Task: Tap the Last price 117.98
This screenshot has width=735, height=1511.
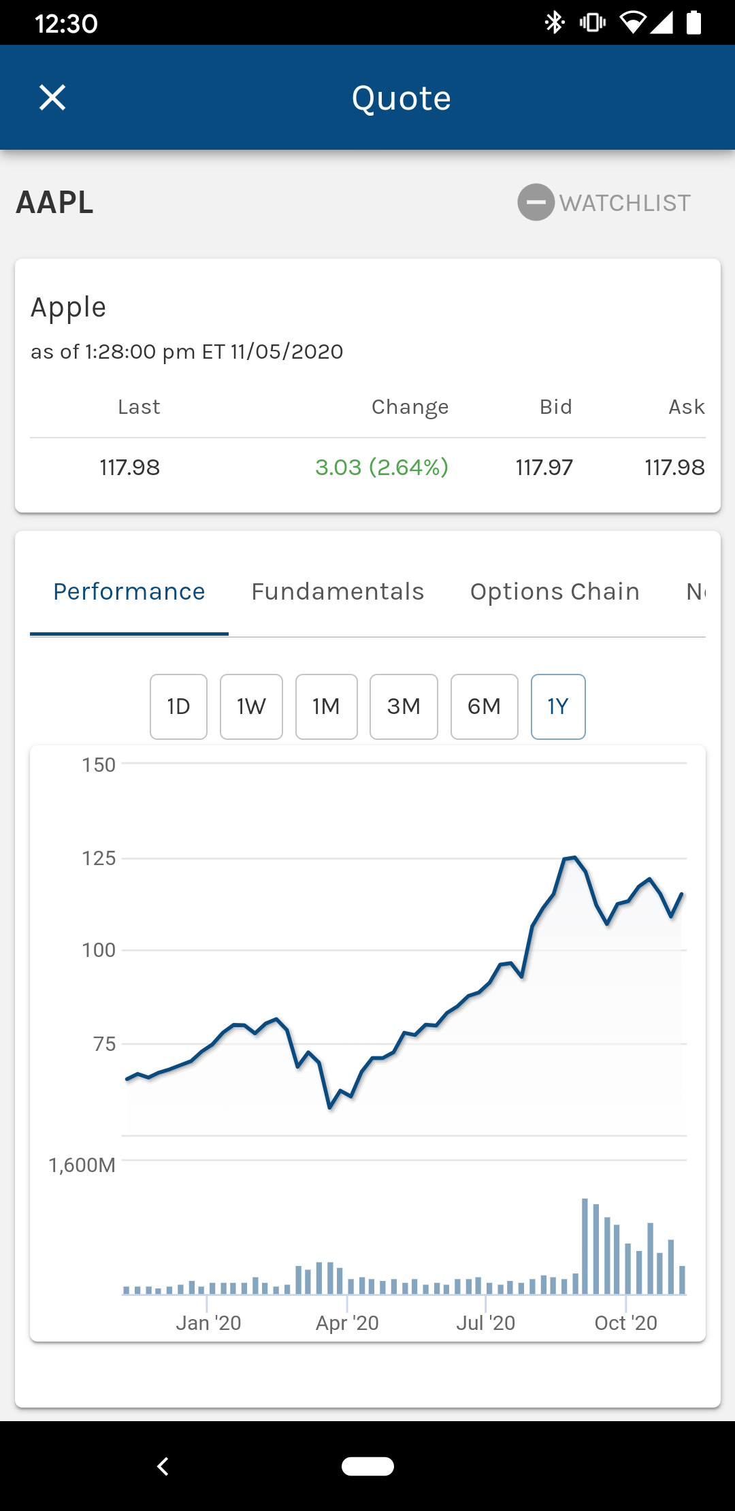Action: pos(129,468)
